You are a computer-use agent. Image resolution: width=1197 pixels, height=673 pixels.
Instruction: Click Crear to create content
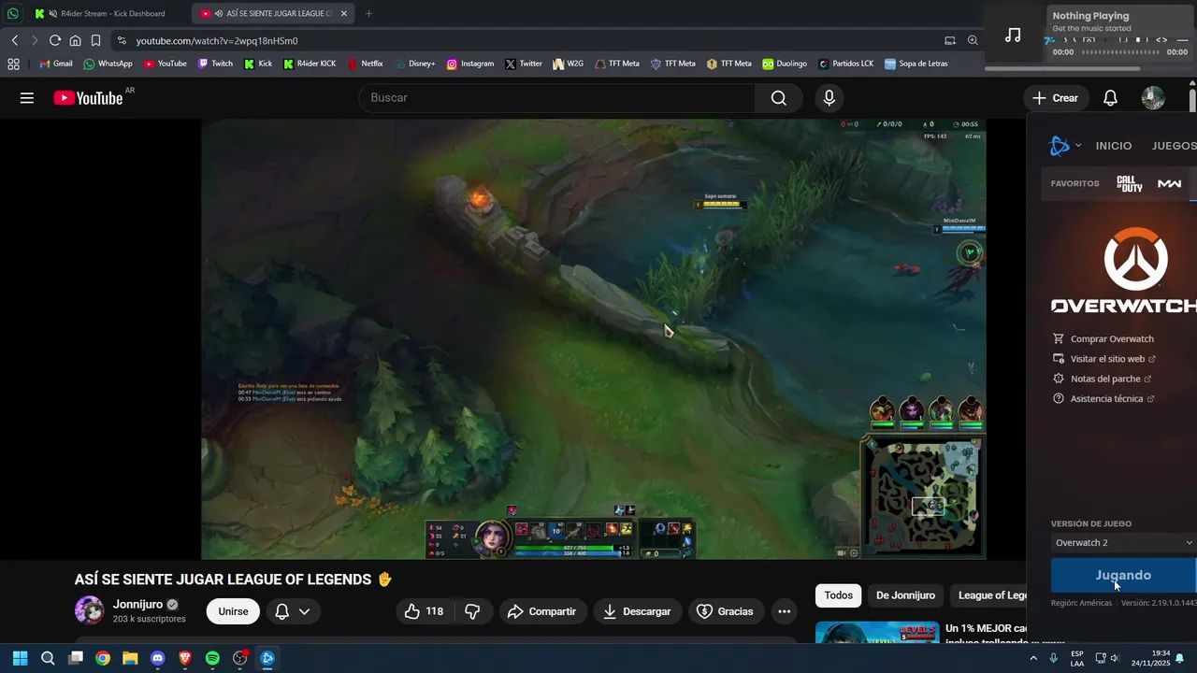[1056, 98]
